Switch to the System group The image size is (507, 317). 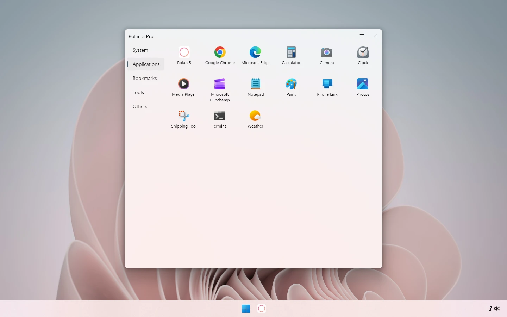coord(145,50)
